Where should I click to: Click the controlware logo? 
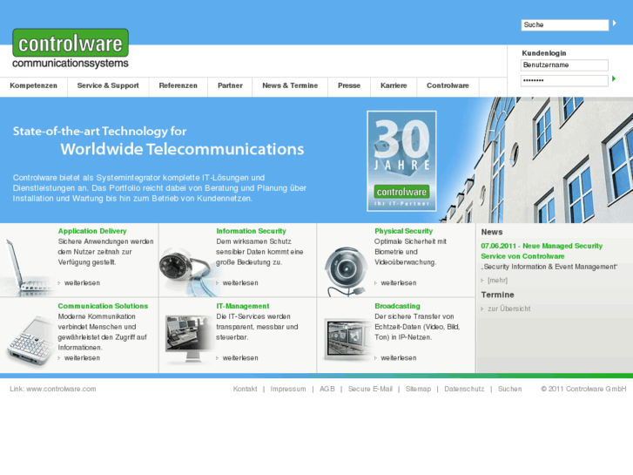point(71,48)
